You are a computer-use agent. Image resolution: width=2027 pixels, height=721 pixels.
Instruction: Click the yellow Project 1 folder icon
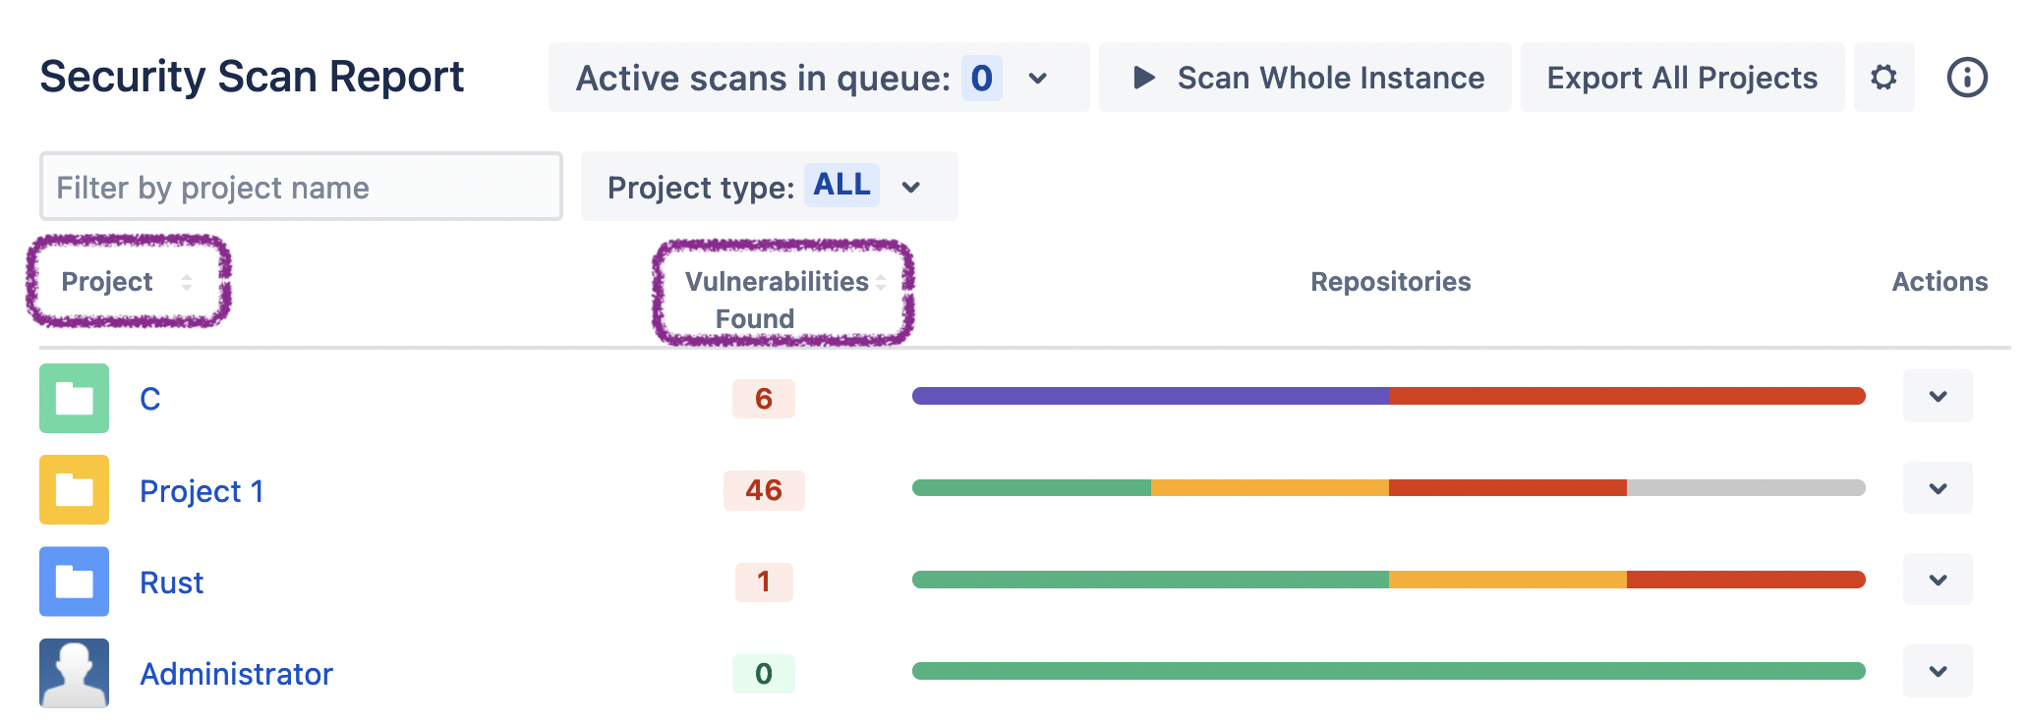click(74, 490)
